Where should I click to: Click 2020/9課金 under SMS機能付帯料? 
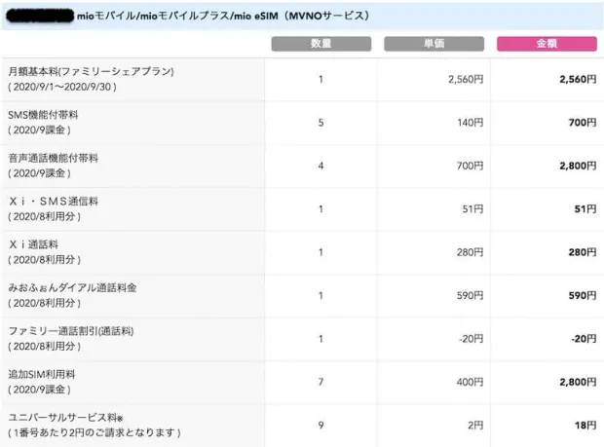click(39, 130)
